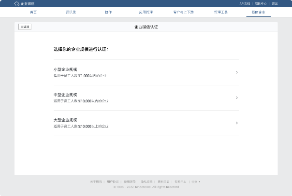Screen dimensions: 292x196
Task: Expand the 大型企业规模 chevron arrow
Action: pos(236,123)
